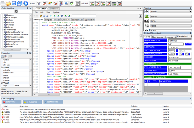Sort the error list by the Collection column

[x=134, y=106]
